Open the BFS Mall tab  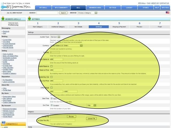tap(43, 8)
